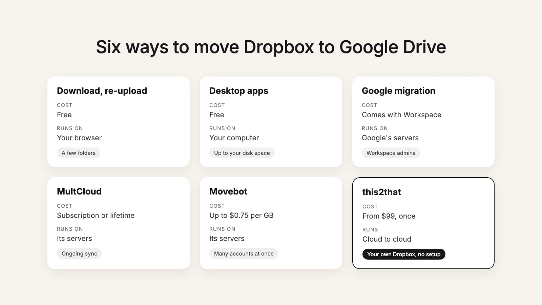Click 'Subscription or lifetime' cost text

tap(96, 216)
